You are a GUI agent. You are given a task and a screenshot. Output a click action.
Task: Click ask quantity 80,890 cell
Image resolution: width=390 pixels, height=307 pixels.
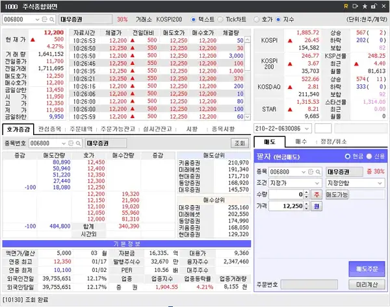coord(62,162)
